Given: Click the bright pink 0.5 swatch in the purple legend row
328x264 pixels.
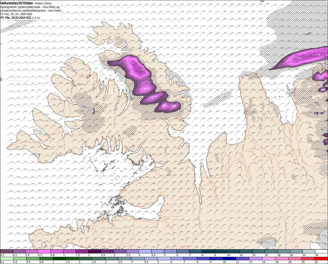Looking at the screenshot, I should (44, 251).
